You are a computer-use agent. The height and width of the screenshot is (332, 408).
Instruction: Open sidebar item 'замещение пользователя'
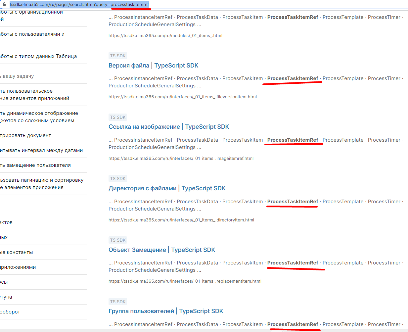pyautogui.click(x=35, y=165)
